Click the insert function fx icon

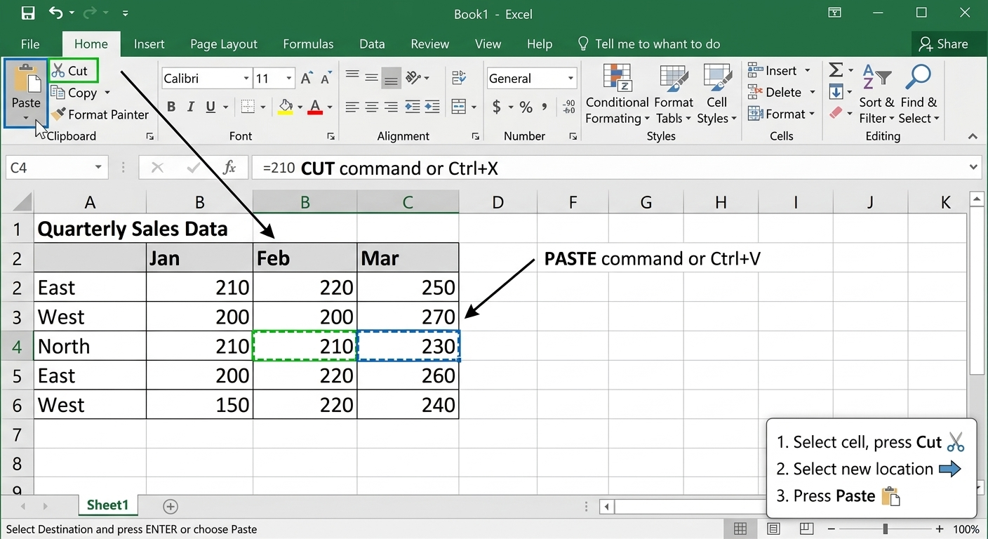(229, 168)
